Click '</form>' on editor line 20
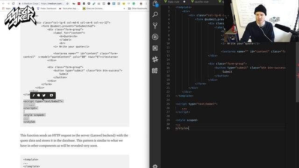Image resolution: width=299 pixels, height=168 pixels. click(x=200, y=84)
